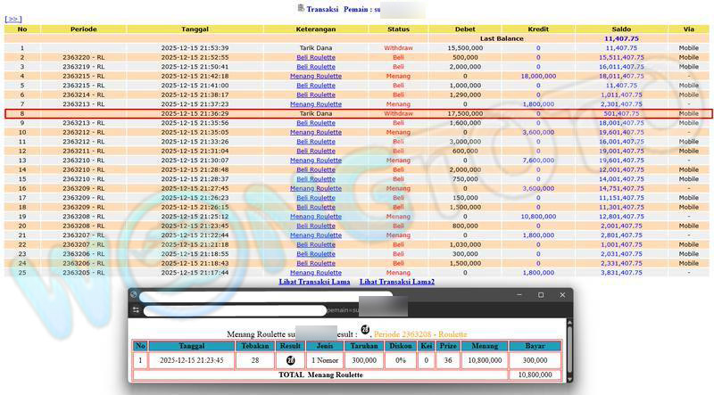The image size is (714, 395).
Task: Open the Lihat Transaksi Lama link
Action: [314, 282]
